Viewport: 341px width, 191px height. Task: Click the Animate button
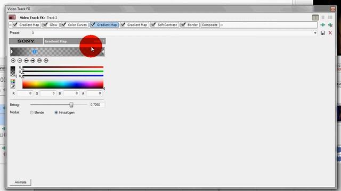click(20, 182)
